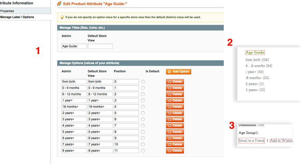Switch to Manage Label / Options tab
This screenshot has height=164, width=301.
17,17
